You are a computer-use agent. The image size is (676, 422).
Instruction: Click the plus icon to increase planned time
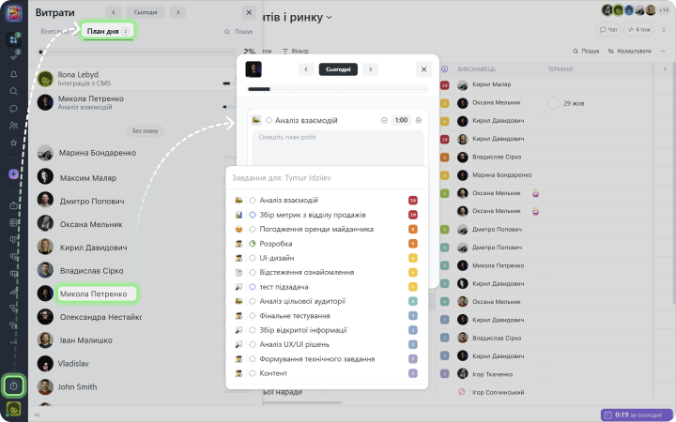419,120
